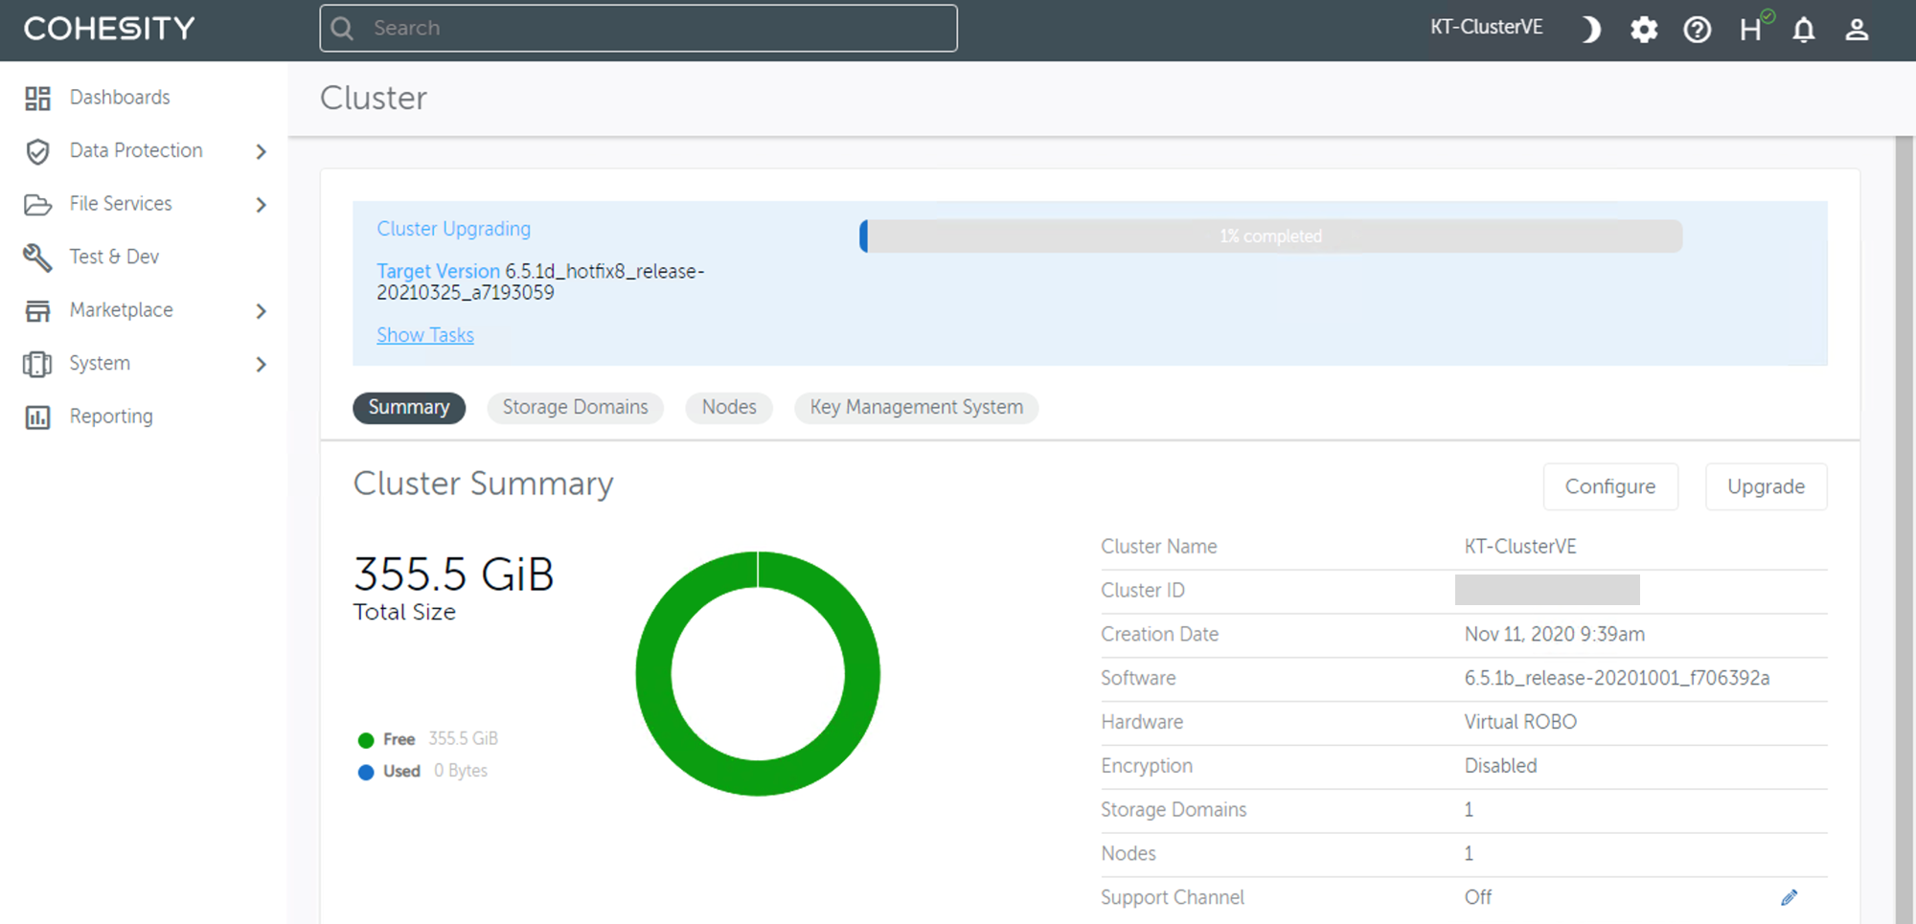
Task: Open Dashboards from the sidebar
Action: point(119,98)
